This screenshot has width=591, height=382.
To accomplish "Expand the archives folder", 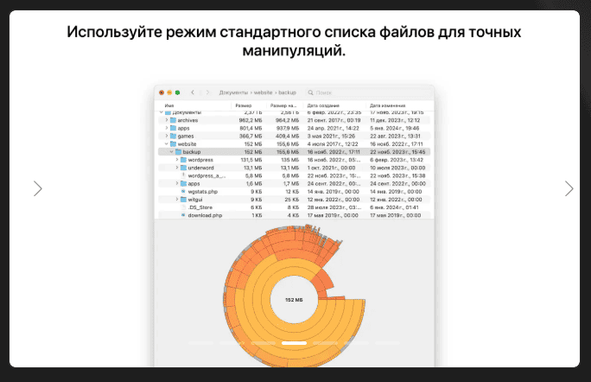I will [167, 120].
